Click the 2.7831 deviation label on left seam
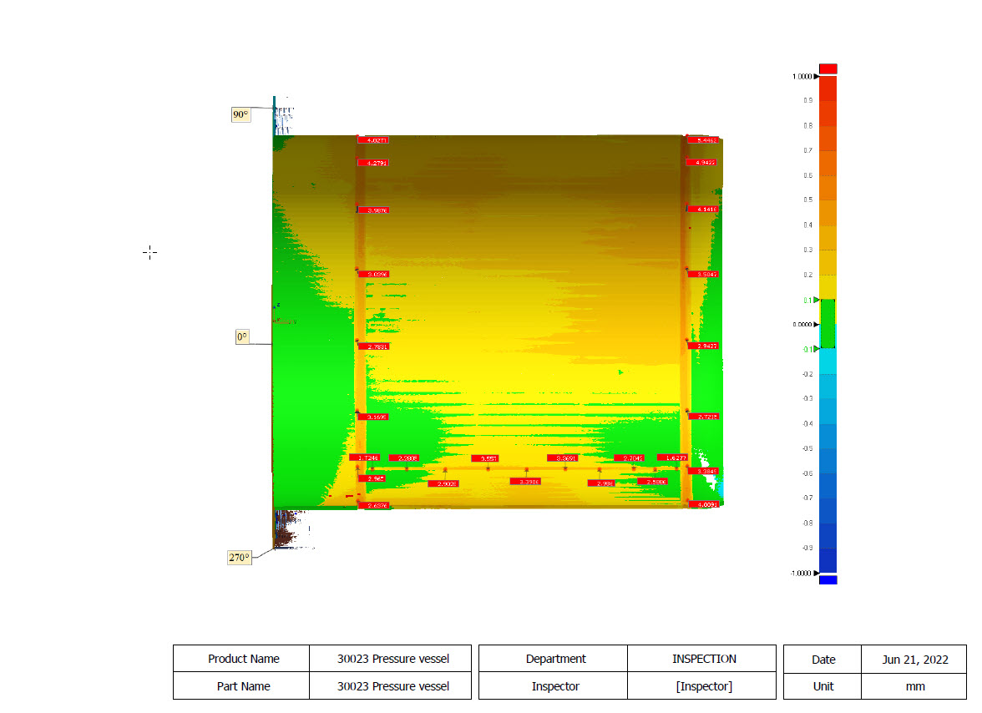 coord(374,346)
